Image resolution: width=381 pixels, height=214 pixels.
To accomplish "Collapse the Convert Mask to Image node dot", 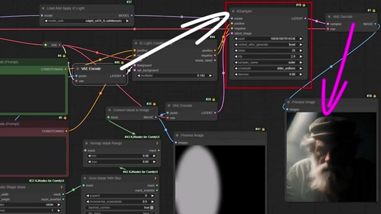I will point(110,110).
